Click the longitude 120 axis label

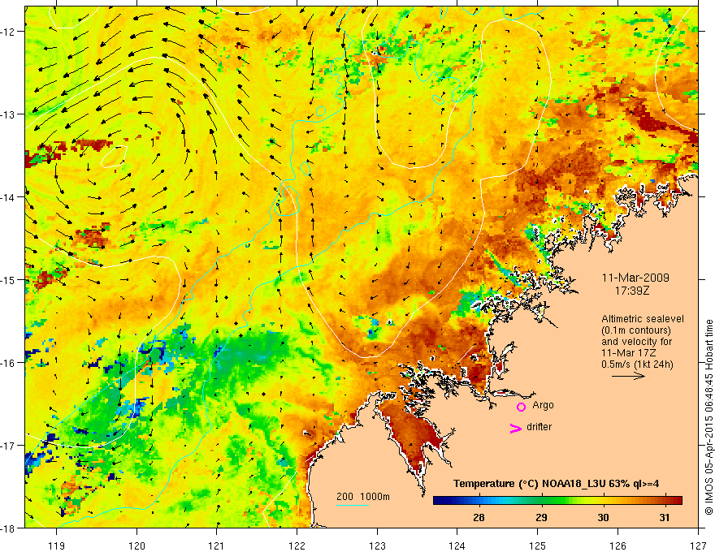click(136, 546)
